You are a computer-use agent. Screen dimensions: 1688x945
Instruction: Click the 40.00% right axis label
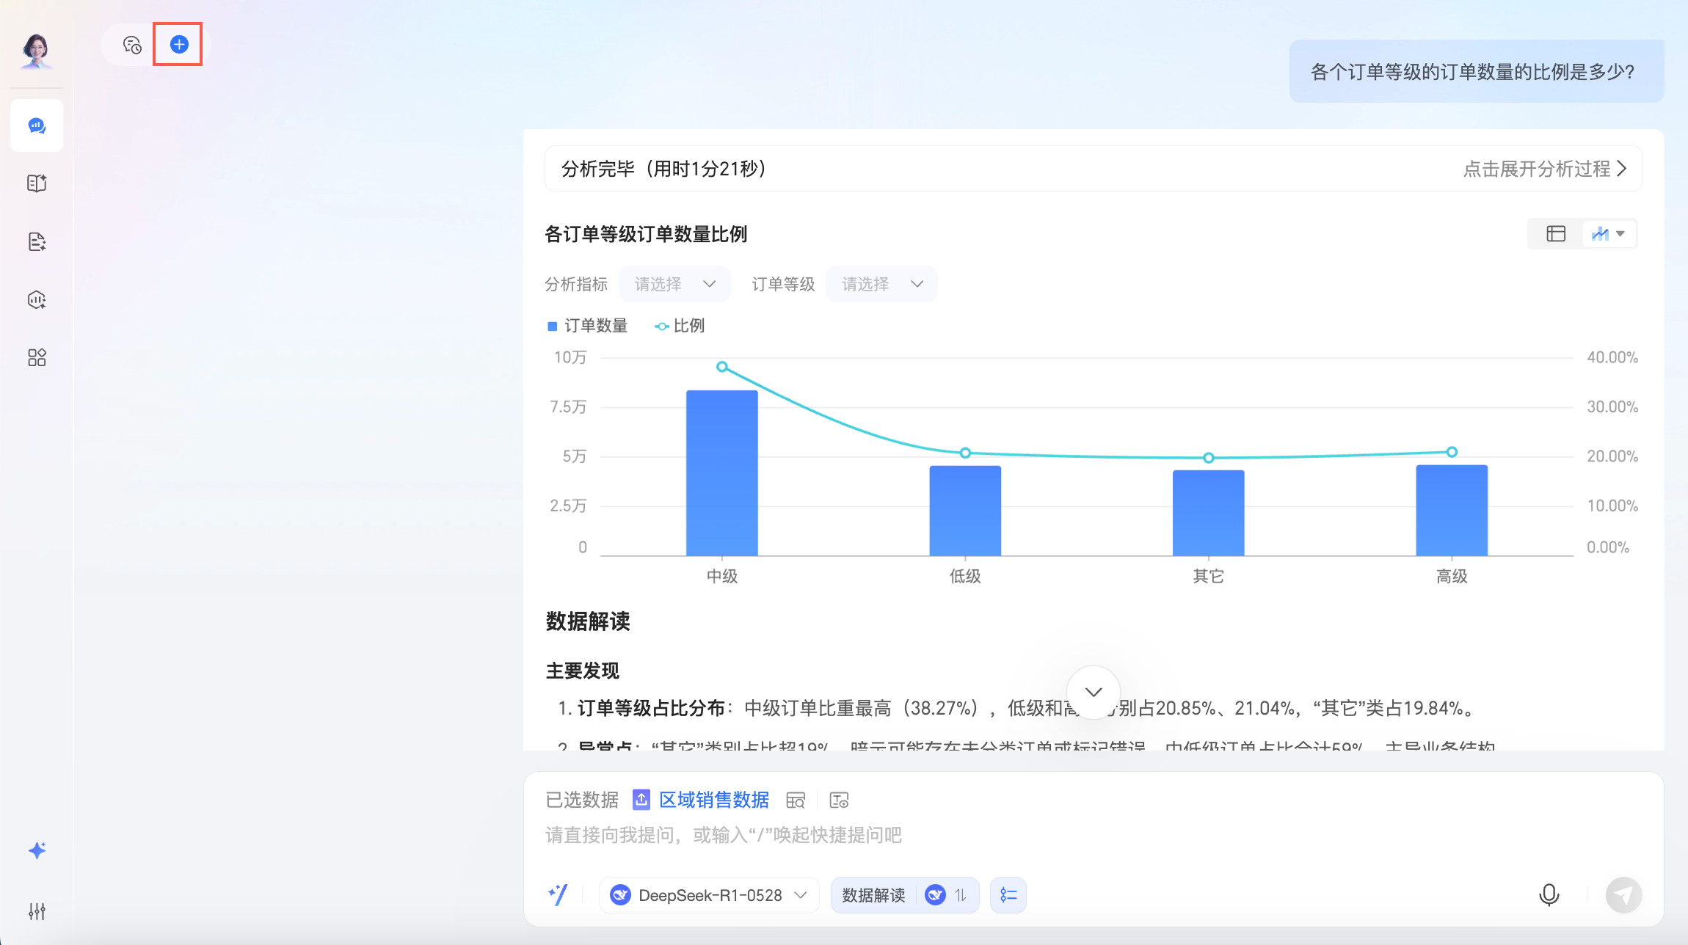point(1612,357)
